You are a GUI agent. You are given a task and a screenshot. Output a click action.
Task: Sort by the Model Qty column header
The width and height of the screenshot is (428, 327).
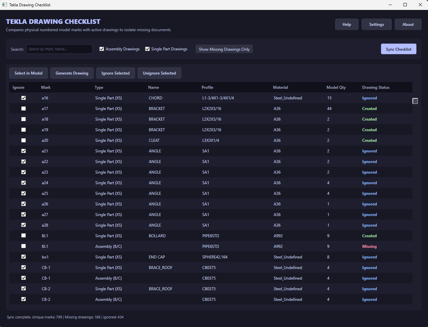tap(336, 87)
